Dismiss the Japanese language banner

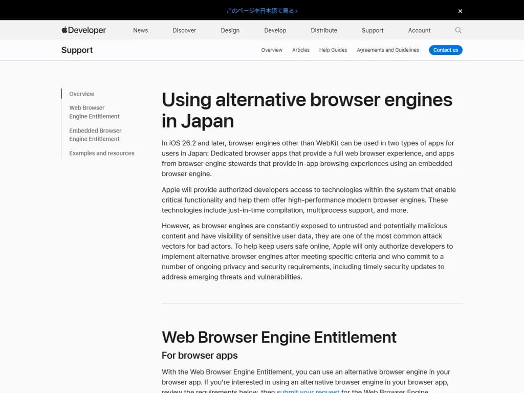[x=460, y=10]
